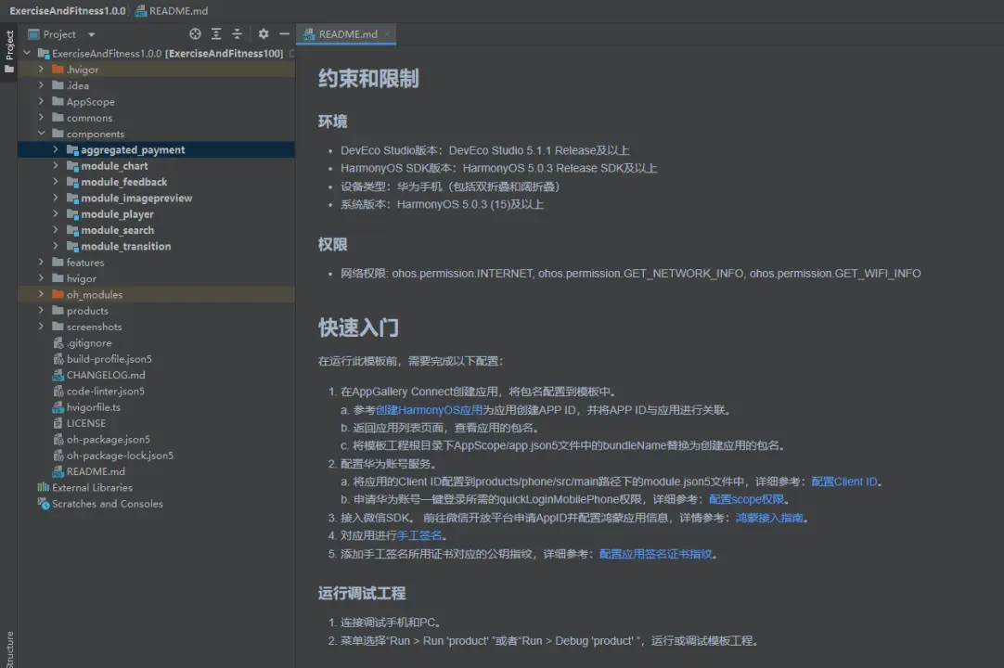This screenshot has width=1004, height=668.
Task: Switch to the README.md editor tab
Action: (346, 32)
